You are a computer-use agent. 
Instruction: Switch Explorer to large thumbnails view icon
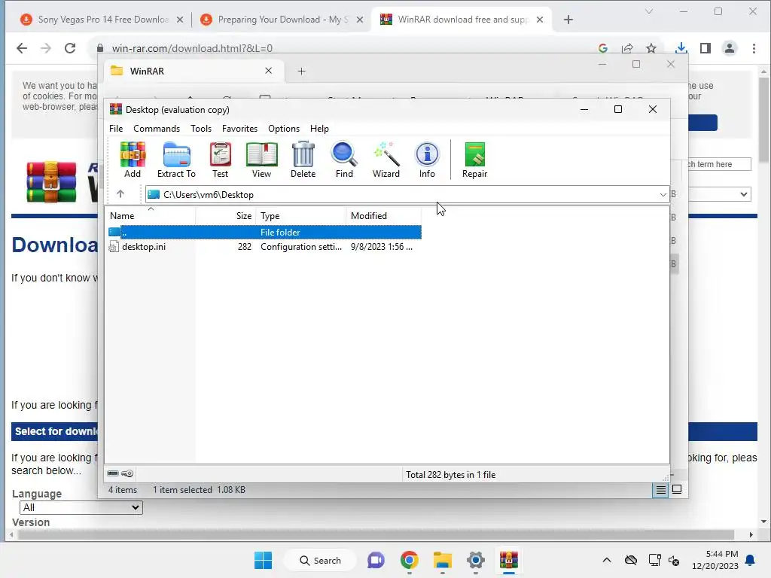coord(677,489)
